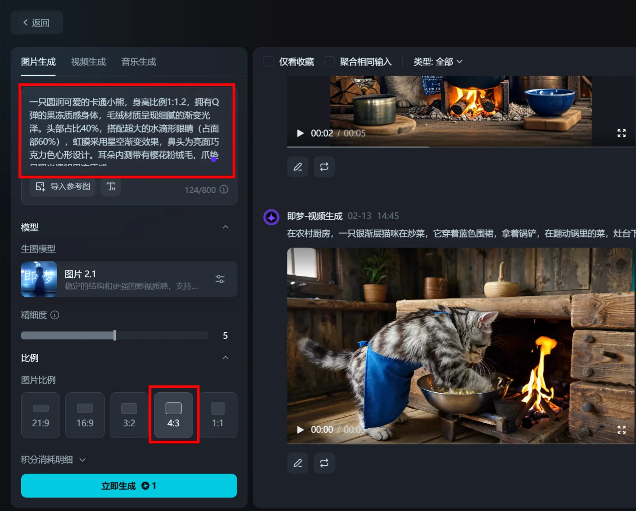Screen dimensions: 636x511
Task: Enable the 仅看收藏 checkbox
Action: pyautogui.click(x=268, y=62)
